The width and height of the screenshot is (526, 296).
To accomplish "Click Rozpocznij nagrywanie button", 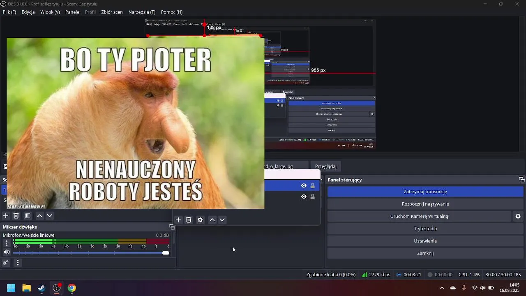I will click(425, 204).
